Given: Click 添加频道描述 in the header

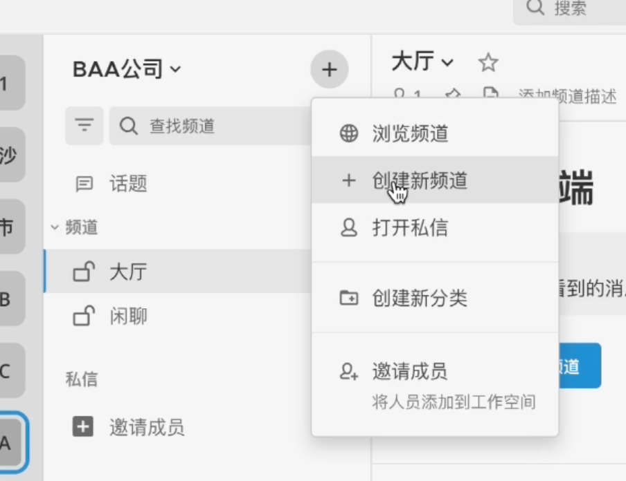Looking at the screenshot, I should pyautogui.click(x=567, y=96).
